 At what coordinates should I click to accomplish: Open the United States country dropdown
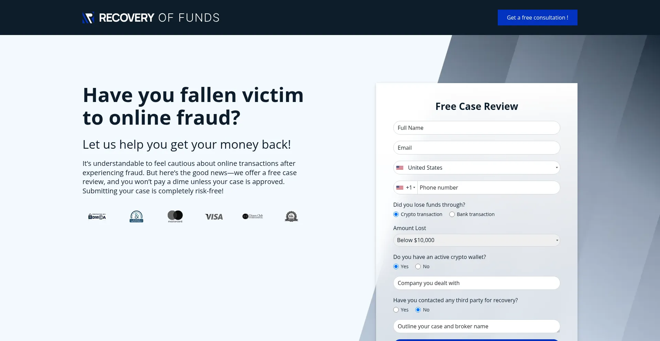pos(476,168)
